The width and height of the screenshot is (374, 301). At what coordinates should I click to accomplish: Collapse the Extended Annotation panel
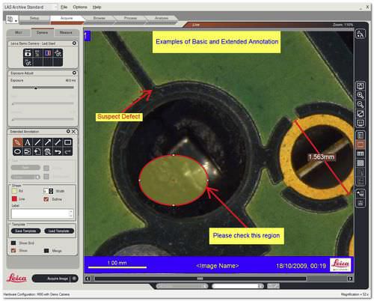tap(68, 131)
